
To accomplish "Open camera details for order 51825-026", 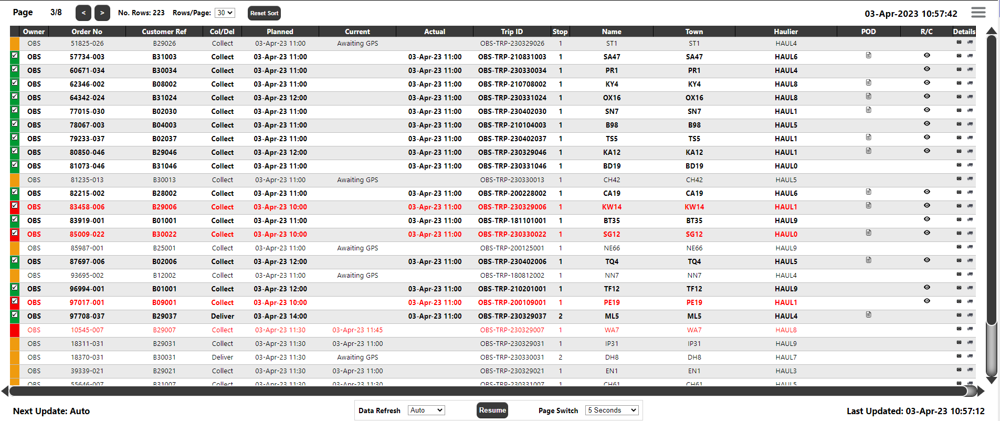I will (959, 42).
